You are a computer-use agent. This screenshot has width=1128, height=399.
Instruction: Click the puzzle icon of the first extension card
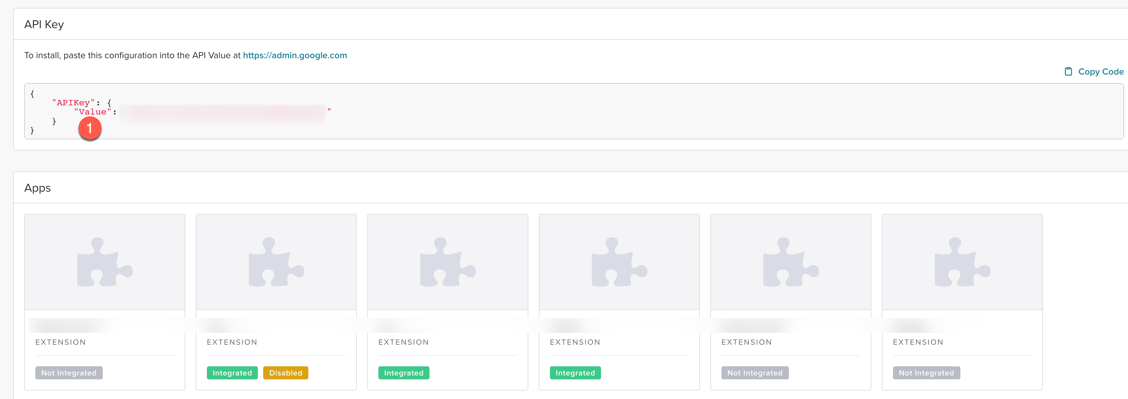click(105, 262)
